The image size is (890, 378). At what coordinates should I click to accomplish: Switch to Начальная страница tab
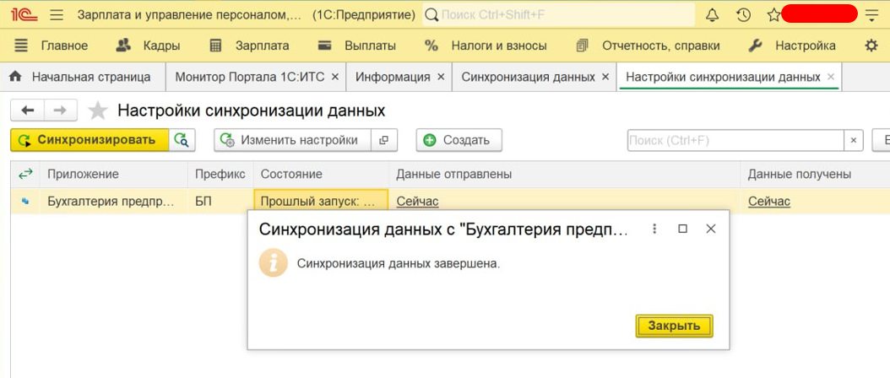pyautogui.click(x=83, y=77)
